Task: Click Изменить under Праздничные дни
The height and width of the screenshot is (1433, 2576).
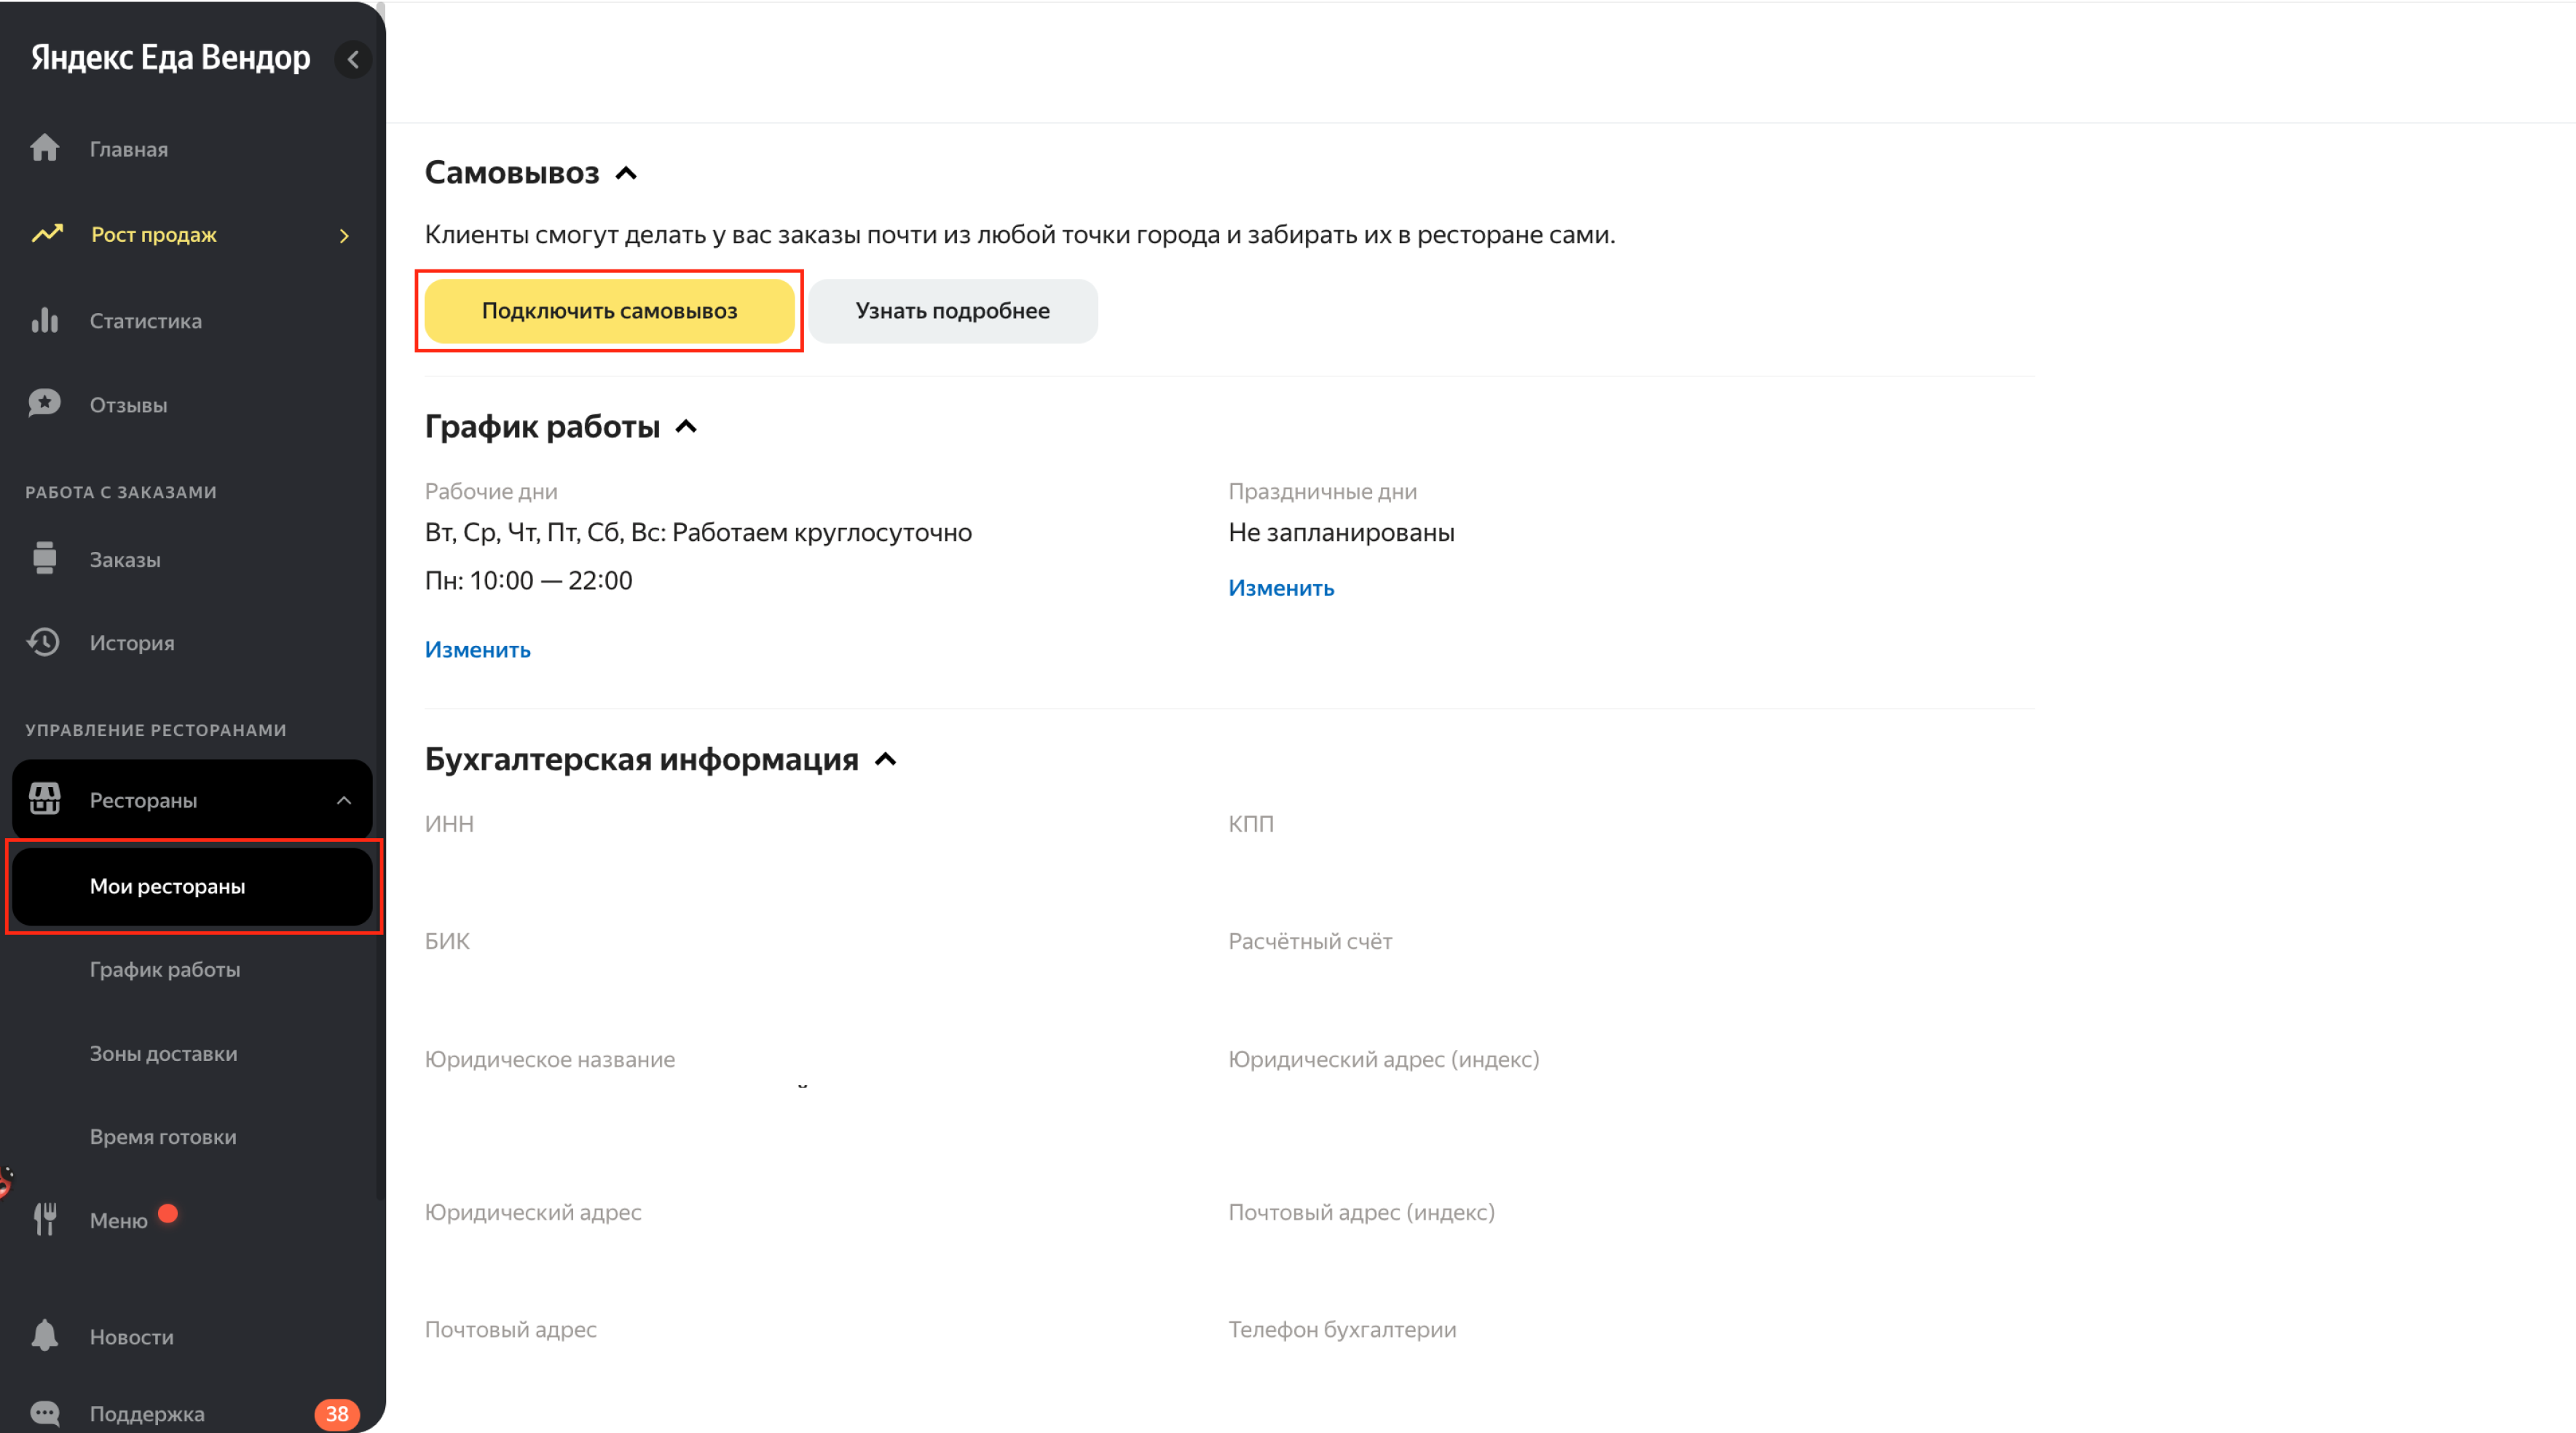Action: click(x=1281, y=588)
